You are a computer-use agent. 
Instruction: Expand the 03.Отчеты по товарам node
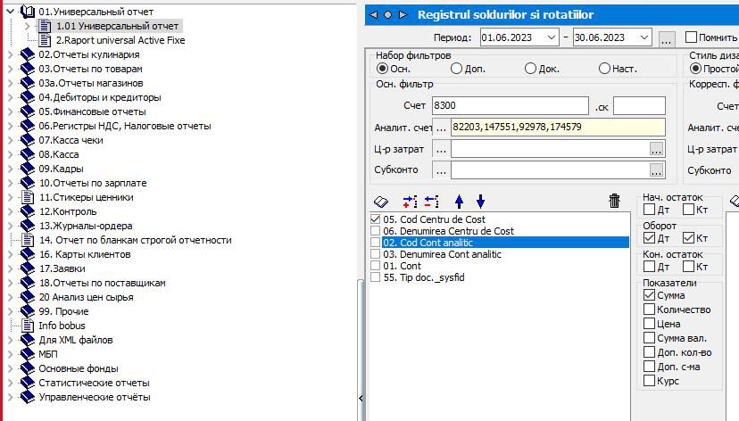coord(11,69)
